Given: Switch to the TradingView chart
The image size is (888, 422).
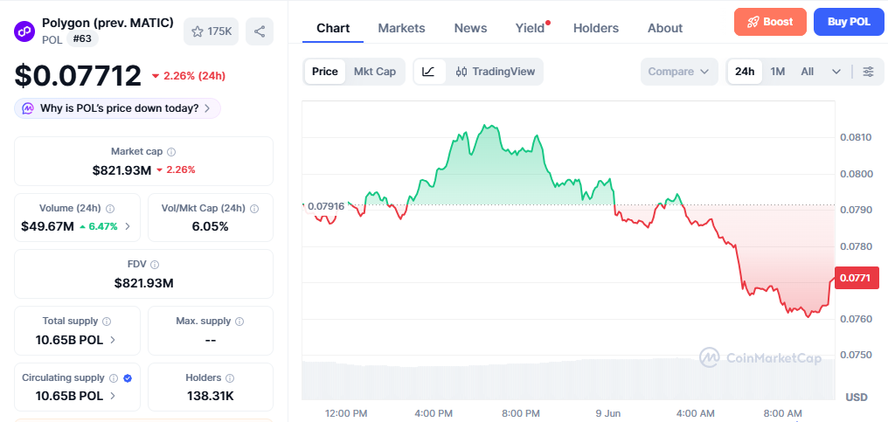Looking at the screenshot, I should pyautogui.click(x=495, y=72).
